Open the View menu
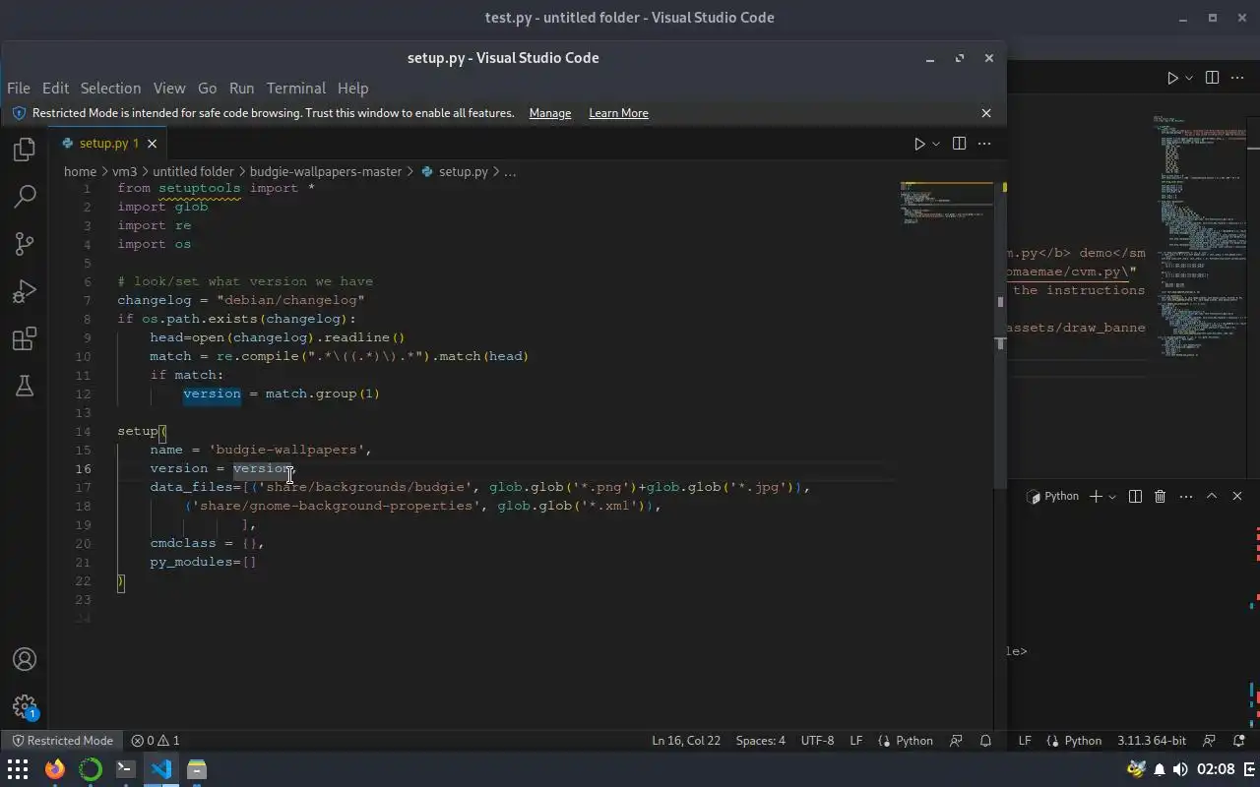Viewport: 1260px width, 787px height. (169, 88)
